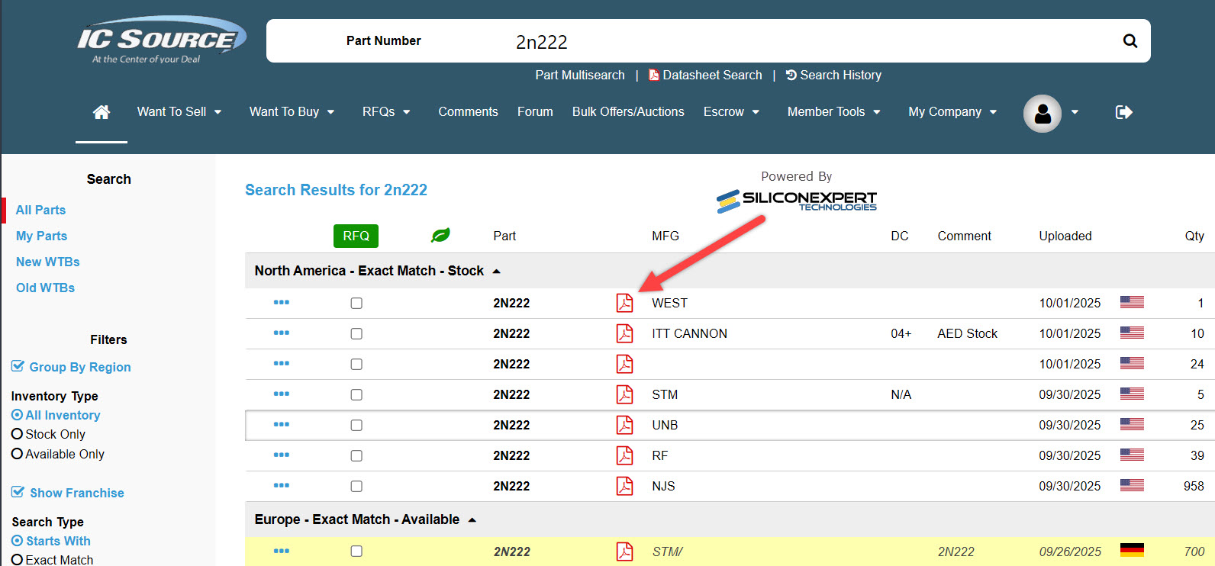
Task: Open the Forum menu item
Action: [535, 112]
